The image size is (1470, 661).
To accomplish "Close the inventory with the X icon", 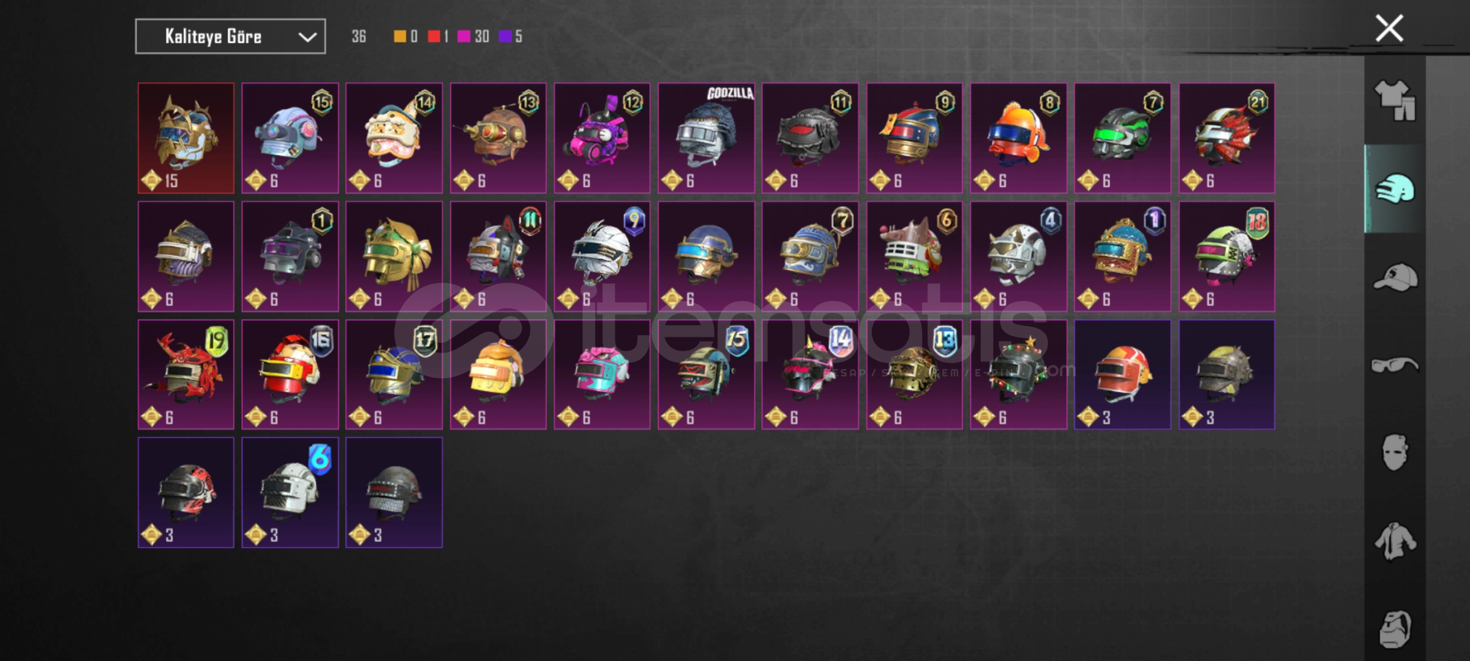I will [1389, 28].
